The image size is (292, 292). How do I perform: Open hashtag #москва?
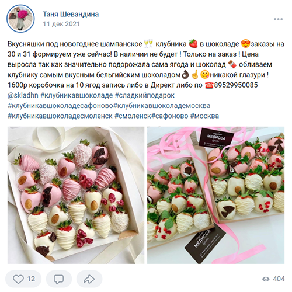pos(204,116)
